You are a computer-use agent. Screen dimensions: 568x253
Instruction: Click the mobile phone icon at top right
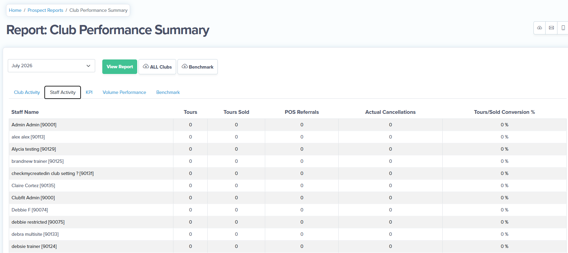click(563, 28)
